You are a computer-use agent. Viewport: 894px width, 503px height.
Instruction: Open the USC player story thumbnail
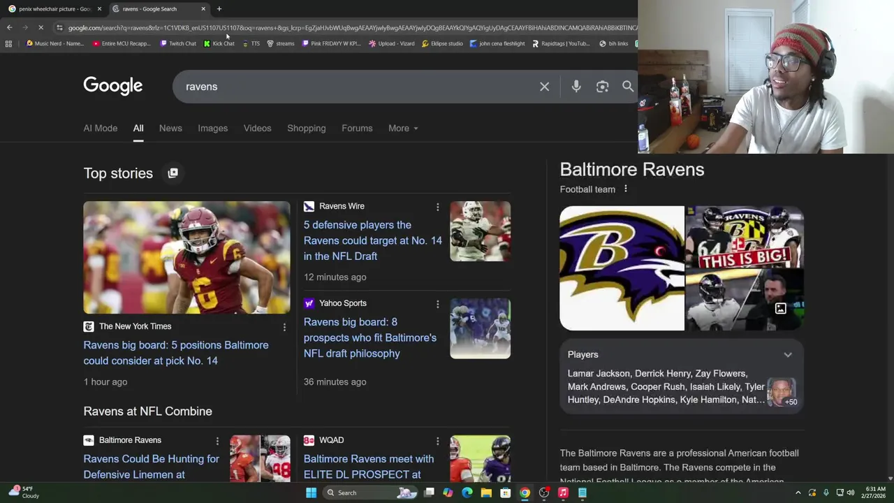pyautogui.click(x=186, y=257)
